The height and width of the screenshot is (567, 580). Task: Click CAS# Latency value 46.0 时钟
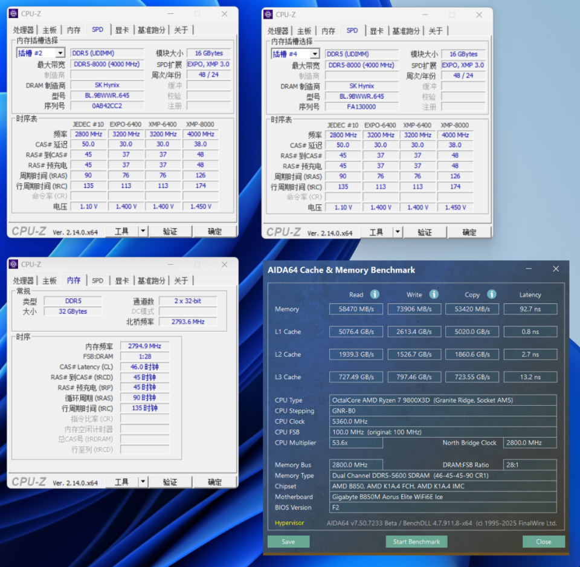click(145, 367)
